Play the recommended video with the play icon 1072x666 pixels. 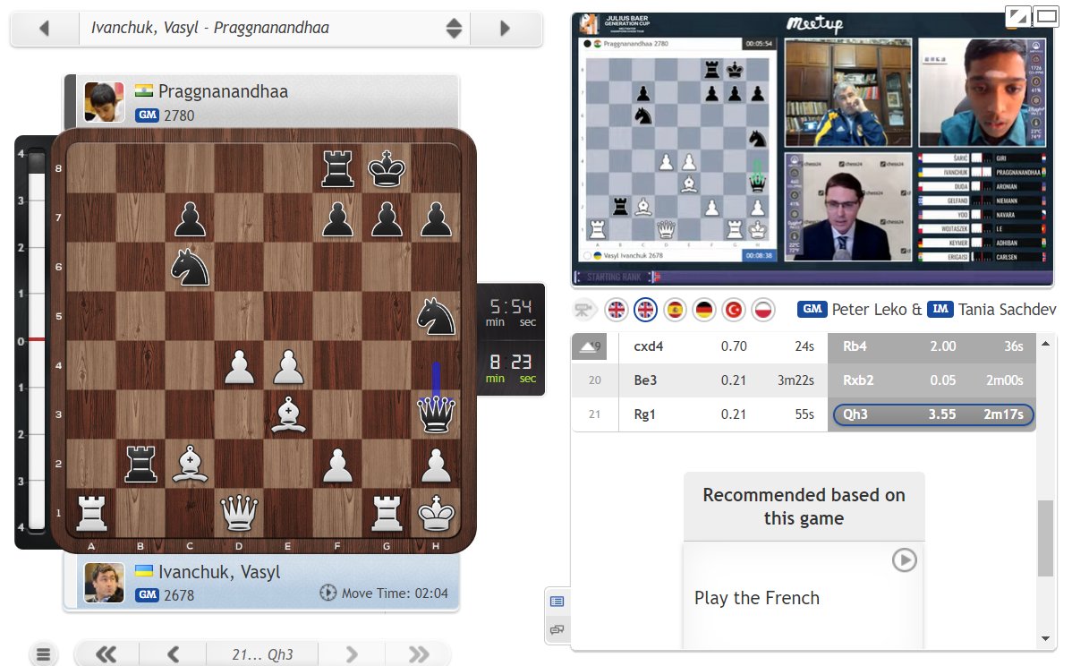click(905, 560)
